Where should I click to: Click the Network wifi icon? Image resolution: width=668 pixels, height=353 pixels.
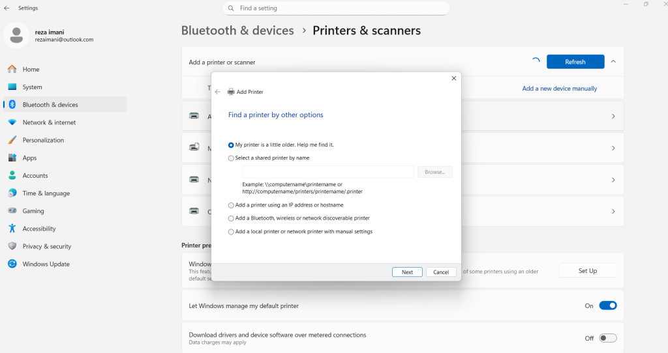[x=12, y=122]
